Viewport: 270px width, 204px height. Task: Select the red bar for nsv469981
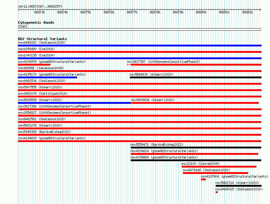[140, 71]
